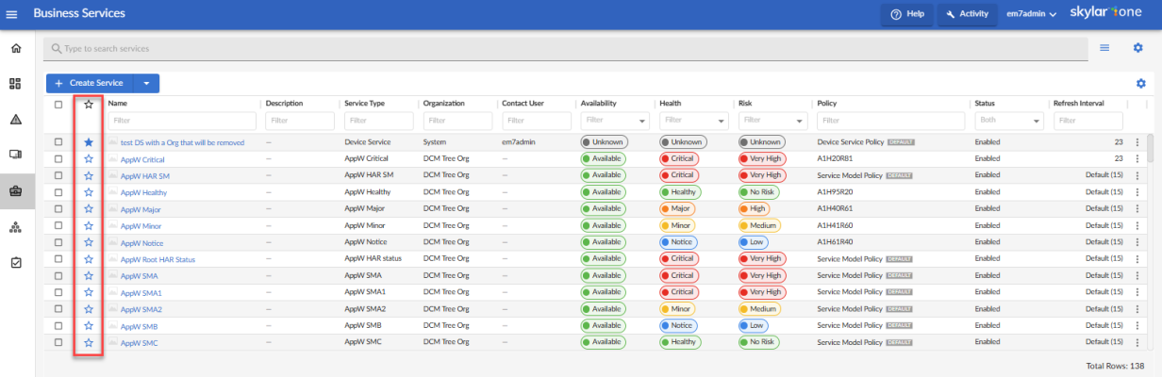The height and width of the screenshot is (377, 1162).
Task: Tick the select-all checkbox in the table header
Action: coord(58,105)
